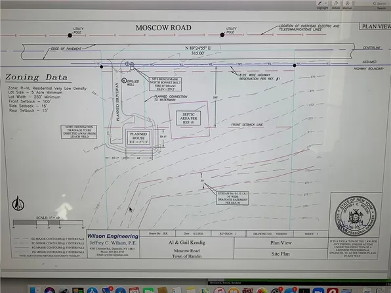Viewport: 391px width, 293px height.
Task: Click the Septic Area label on drawing
Action: click(188, 118)
